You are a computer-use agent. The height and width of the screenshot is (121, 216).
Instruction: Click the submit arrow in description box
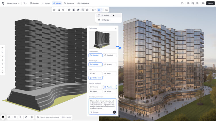pos(114,112)
